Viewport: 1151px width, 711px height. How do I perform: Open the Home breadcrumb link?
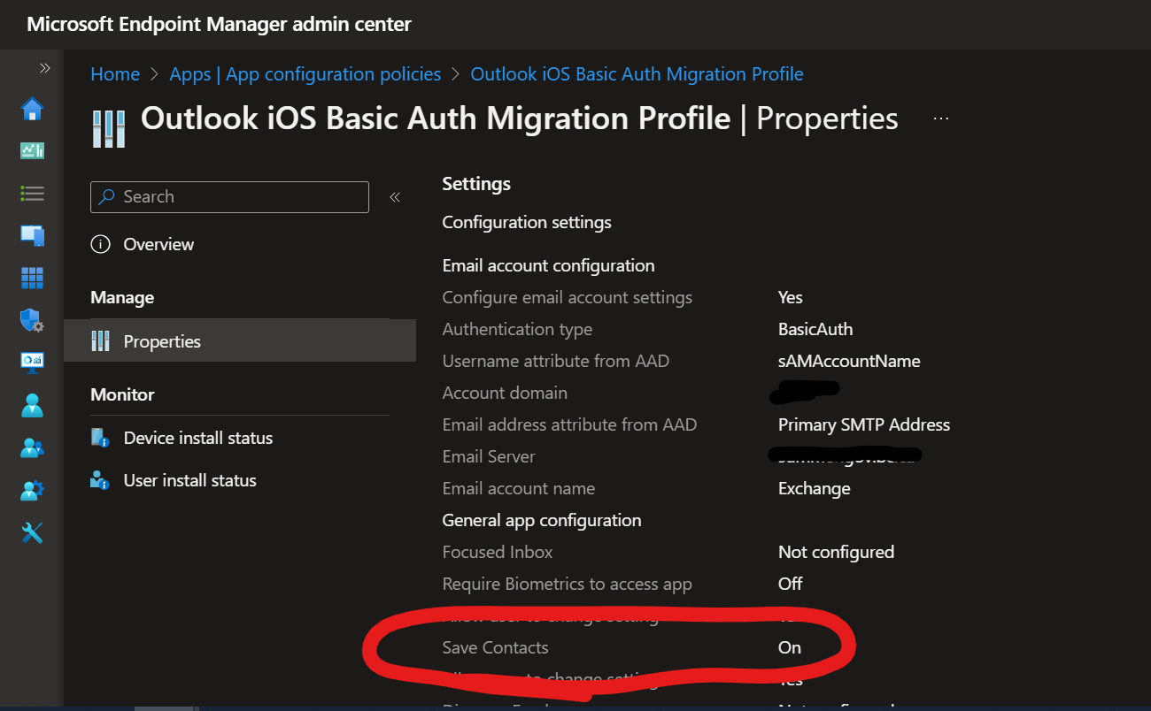point(115,74)
